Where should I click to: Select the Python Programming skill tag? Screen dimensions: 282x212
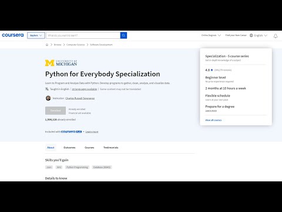point(77,167)
